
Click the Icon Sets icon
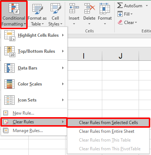(x=9, y=100)
